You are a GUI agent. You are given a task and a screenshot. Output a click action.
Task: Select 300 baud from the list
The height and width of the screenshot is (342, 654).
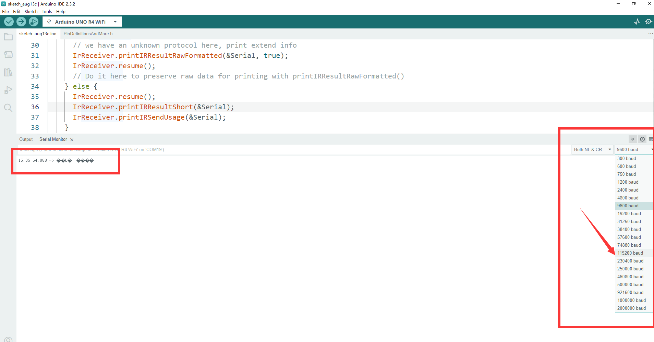(634, 158)
